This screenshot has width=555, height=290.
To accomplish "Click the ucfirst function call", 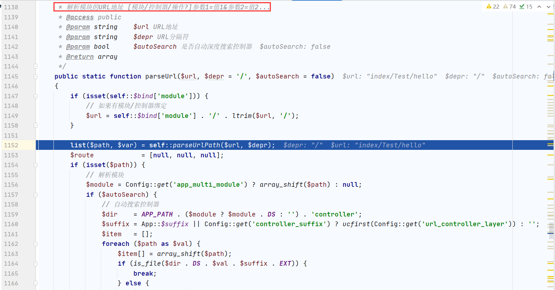I will (x=356, y=224).
